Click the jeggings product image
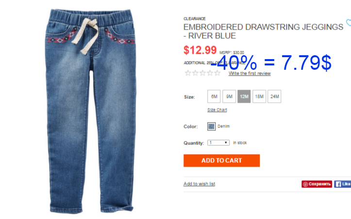This screenshot has width=351, height=219. coord(91,110)
